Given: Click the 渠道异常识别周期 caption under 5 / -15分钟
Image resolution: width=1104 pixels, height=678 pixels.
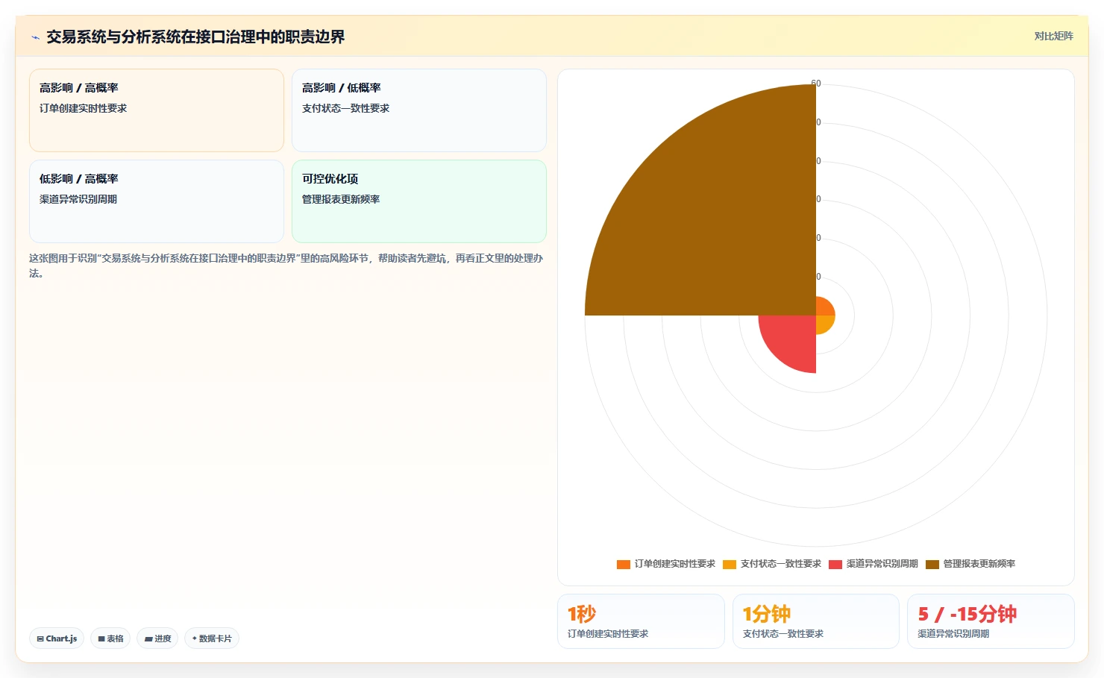Looking at the screenshot, I should 953,633.
